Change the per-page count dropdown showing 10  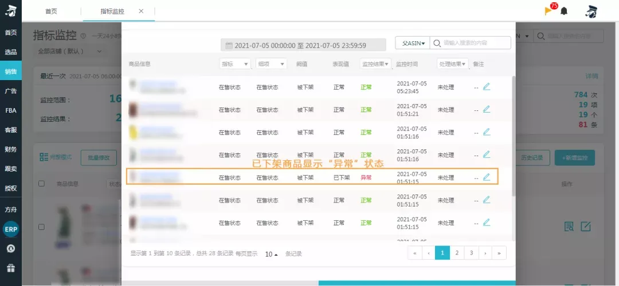tap(271, 254)
